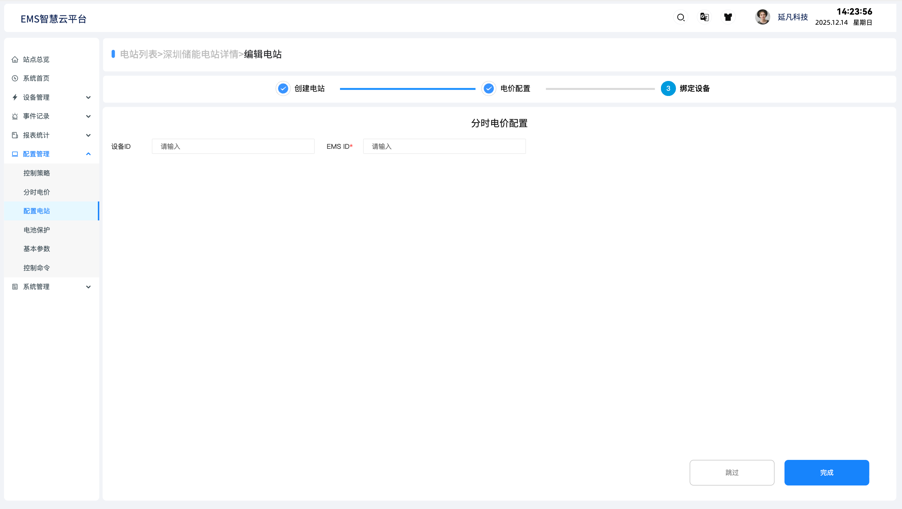This screenshot has width=902, height=509.
Task: Click the 站点总览 home icon
Action: pos(15,60)
